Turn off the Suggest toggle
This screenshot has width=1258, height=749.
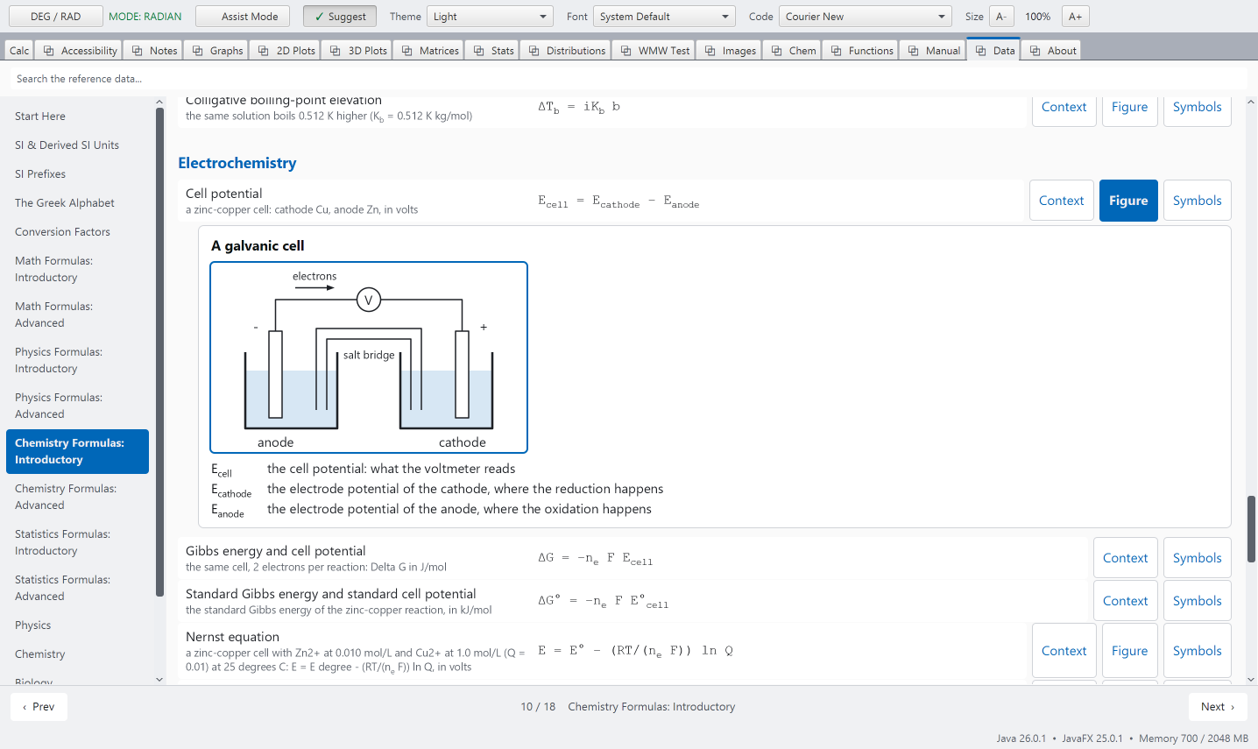tap(340, 17)
